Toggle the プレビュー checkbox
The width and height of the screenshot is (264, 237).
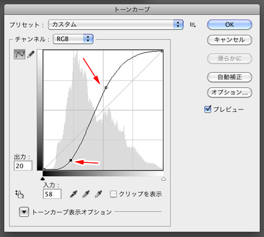coord(208,109)
